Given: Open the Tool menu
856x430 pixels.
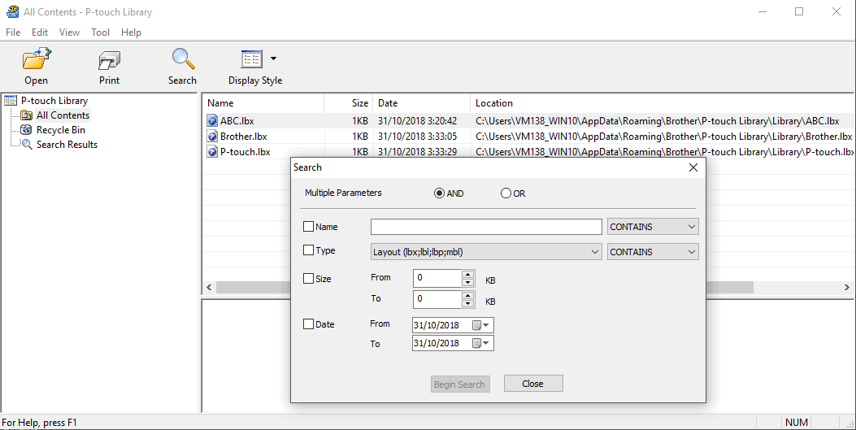Looking at the screenshot, I should click(100, 33).
